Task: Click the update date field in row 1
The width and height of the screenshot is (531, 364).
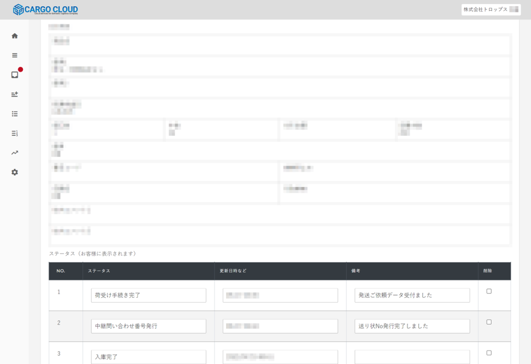Action: coord(280,296)
